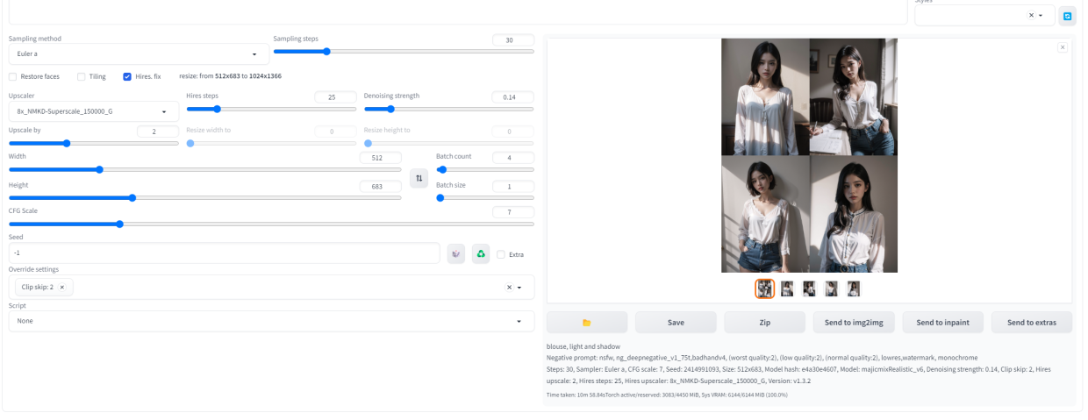1088x420 pixels.
Task: Click the Batch size value field (1)
Action: [513, 187]
